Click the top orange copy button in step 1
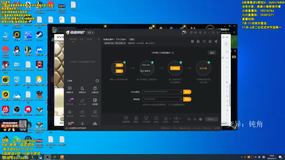The width and height of the screenshot is (285, 160). click(x=119, y=65)
